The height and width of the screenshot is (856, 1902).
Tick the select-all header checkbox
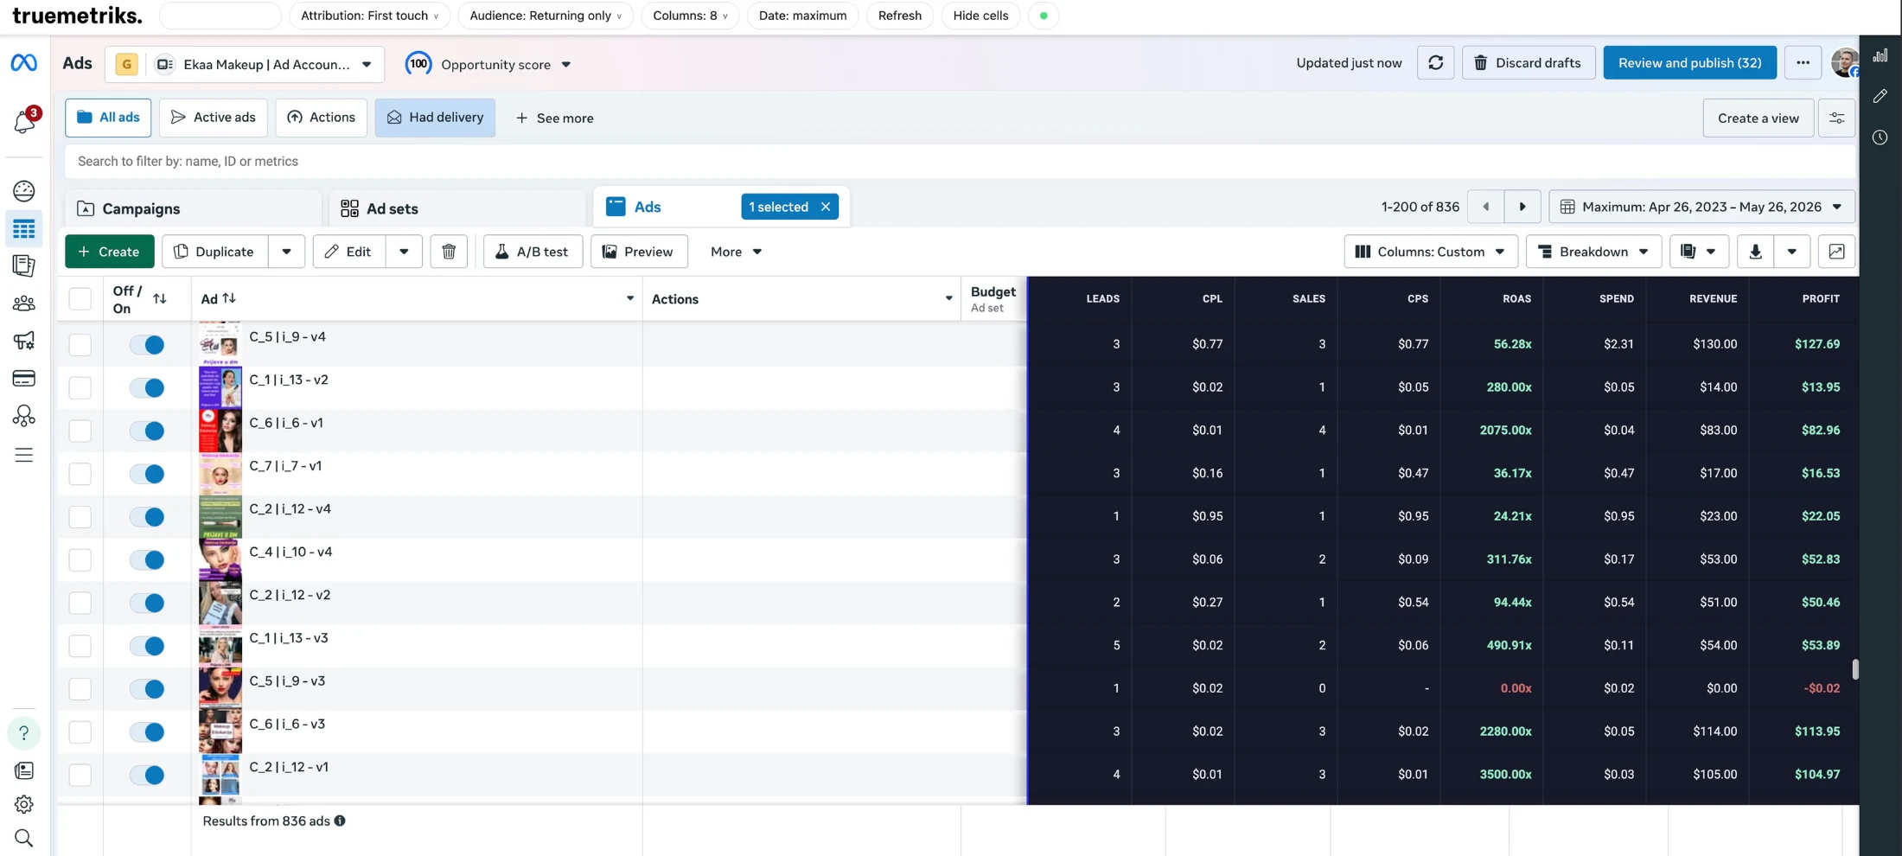tap(80, 298)
